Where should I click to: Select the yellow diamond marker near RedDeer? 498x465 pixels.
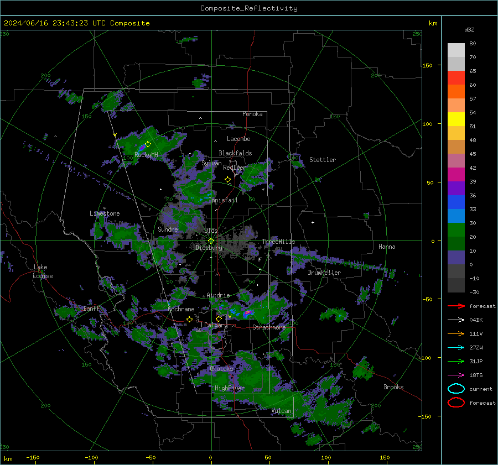[227, 180]
